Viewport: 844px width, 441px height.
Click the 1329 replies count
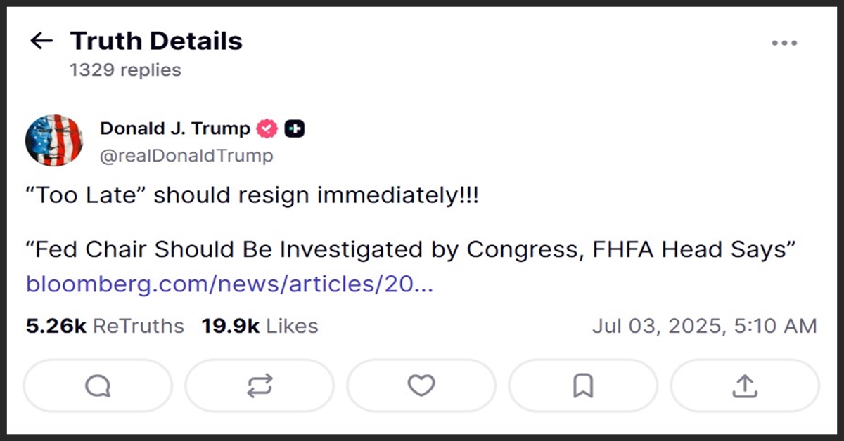point(125,70)
